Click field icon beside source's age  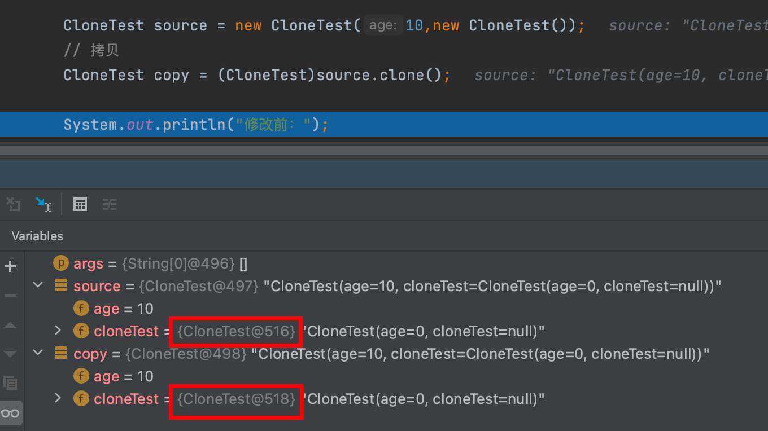81,308
